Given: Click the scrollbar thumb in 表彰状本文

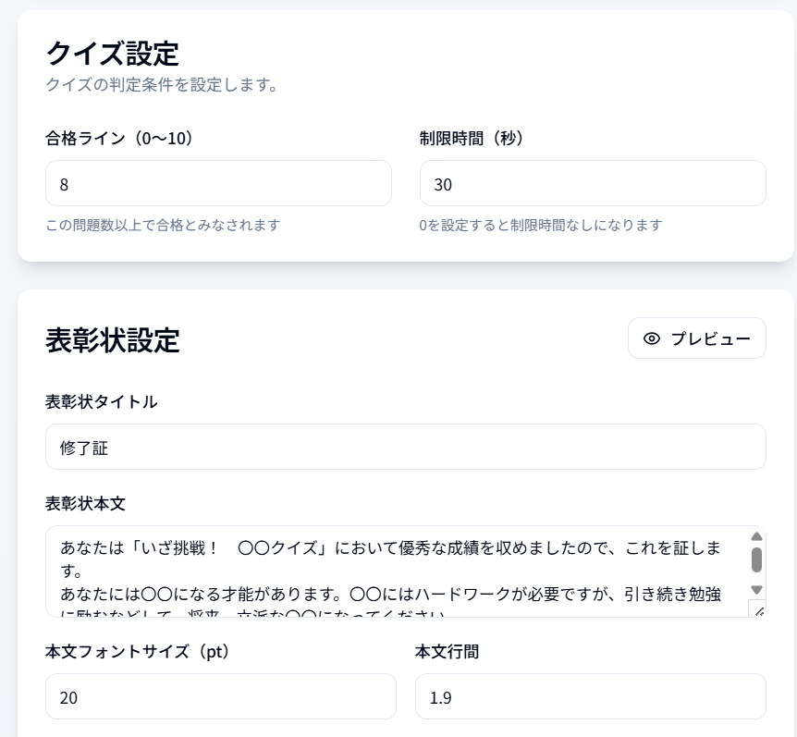Looking at the screenshot, I should coord(756,559).
